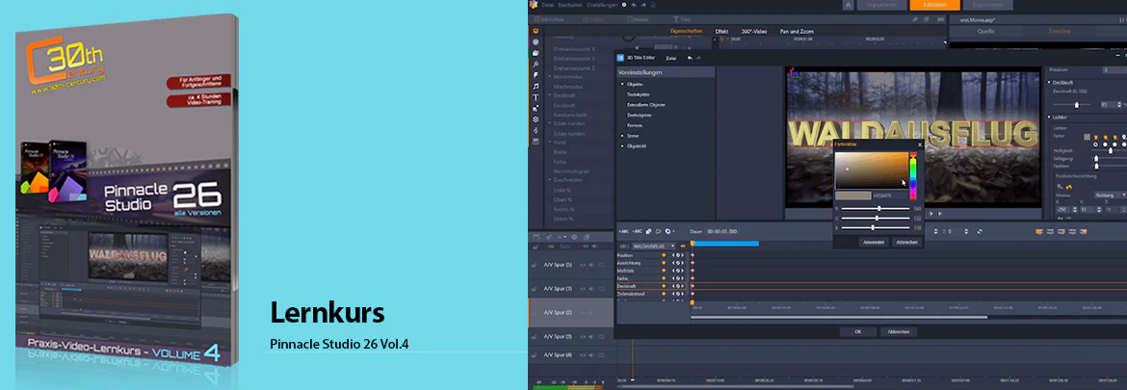Add text object with +ABC icon
This screenshot has height=390, width=1127.
pyautogui.click(x=622, y=231)
